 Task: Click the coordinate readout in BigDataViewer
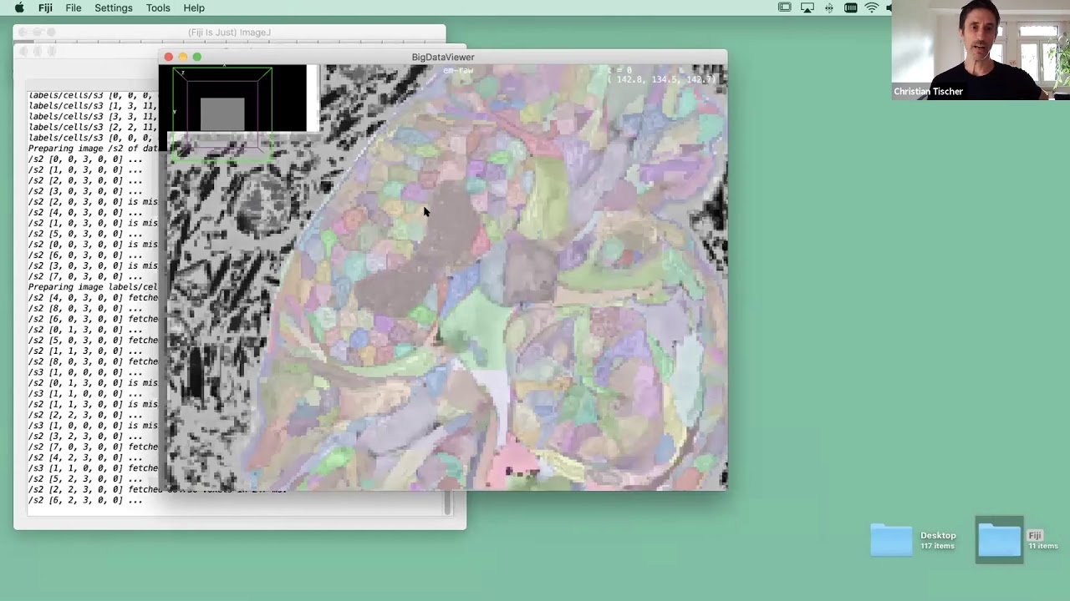[x=663, y=79]
